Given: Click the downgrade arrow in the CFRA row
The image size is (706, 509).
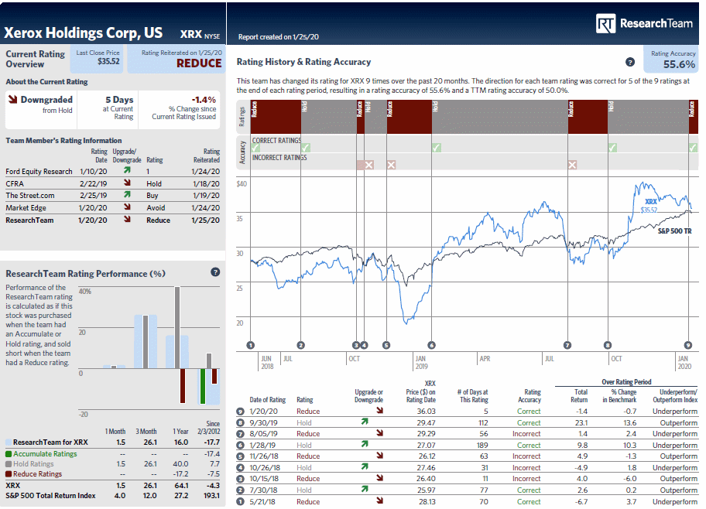Looking at the screenshot, I should pos(128,183).
